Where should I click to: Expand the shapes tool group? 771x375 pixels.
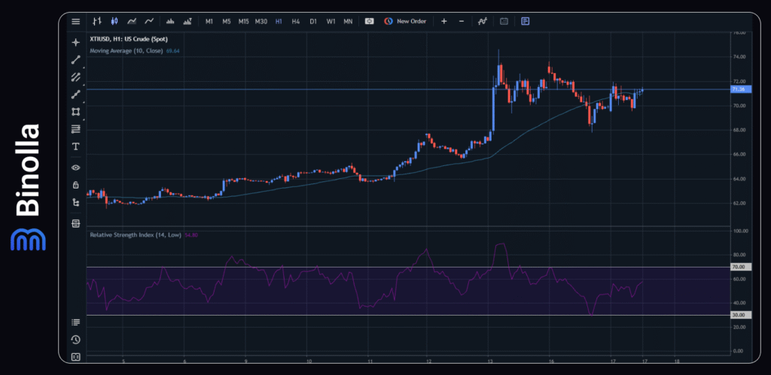[75, 111]
